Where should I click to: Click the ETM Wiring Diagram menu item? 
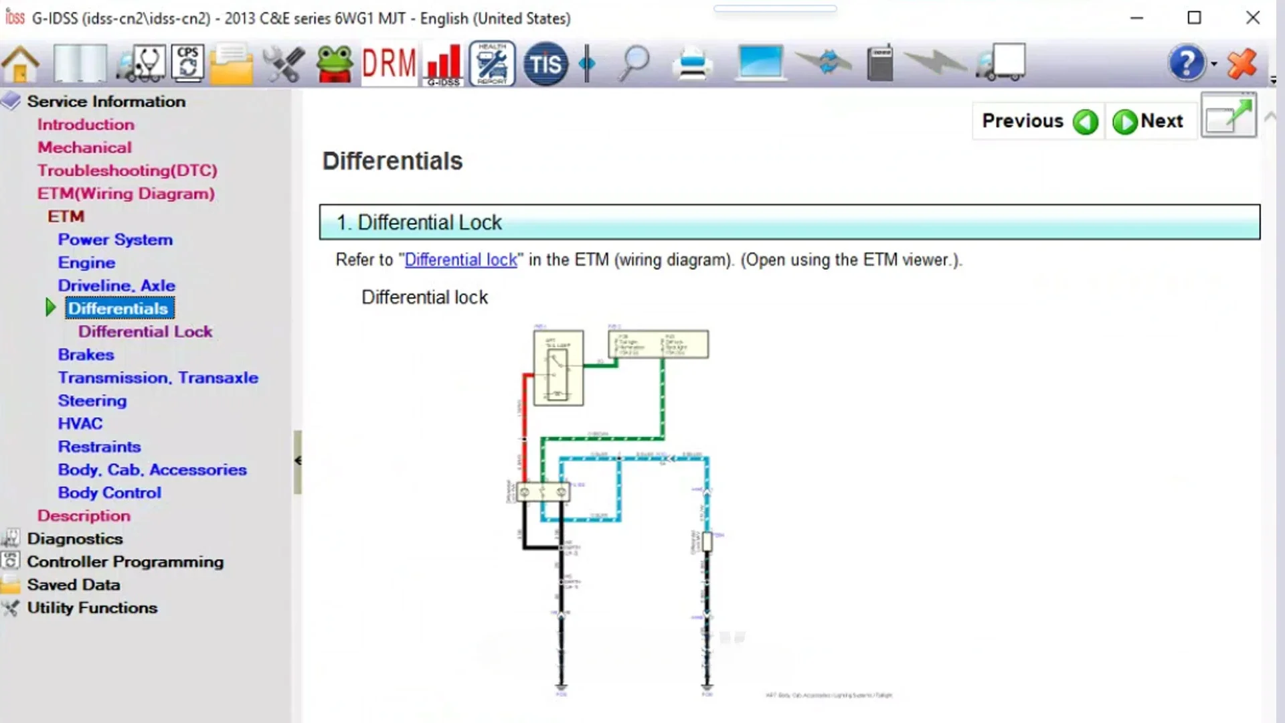coord(126,192)
